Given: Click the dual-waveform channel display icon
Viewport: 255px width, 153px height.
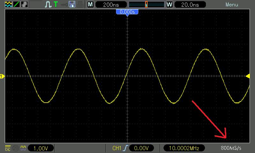Looking at the screenshot, I should (8, 4).
